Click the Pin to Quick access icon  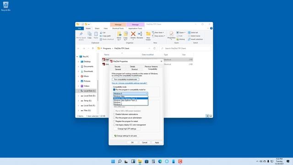pos(81,34)
